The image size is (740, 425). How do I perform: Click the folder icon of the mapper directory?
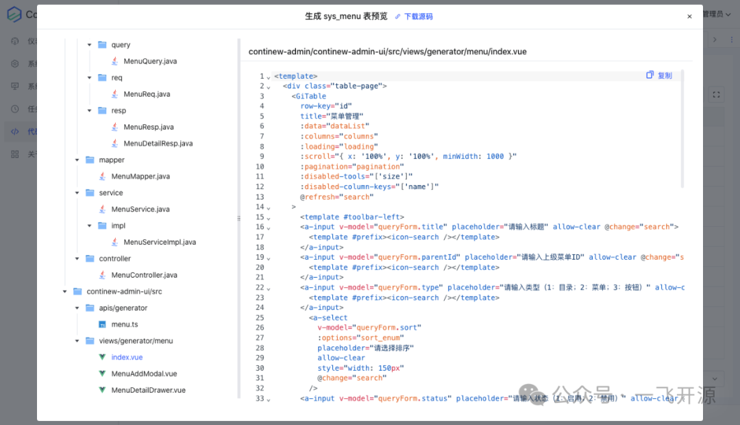pos(90,160)
